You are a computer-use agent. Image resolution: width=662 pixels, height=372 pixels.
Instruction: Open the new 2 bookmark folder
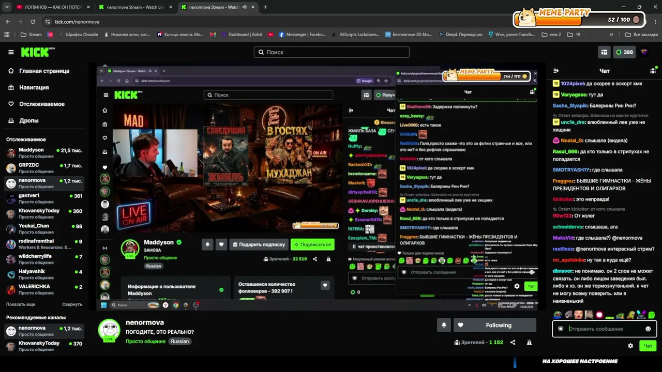click(x=551, y=35)
